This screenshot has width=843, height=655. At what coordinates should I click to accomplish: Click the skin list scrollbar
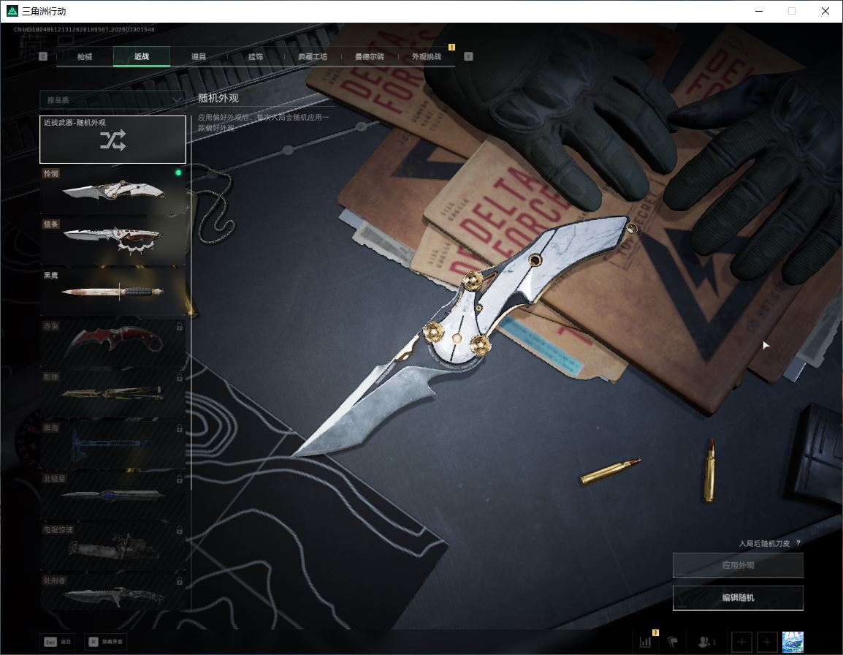click(x=191, y=301)
